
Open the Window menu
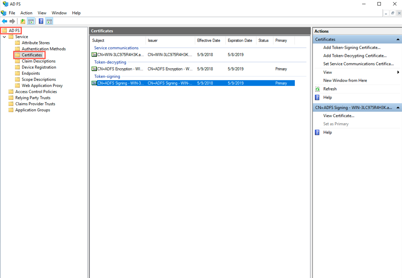coord(59,13)
